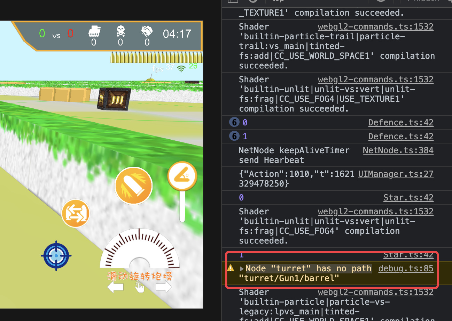Click the count badge beside Defence log 0
This screenshot has width=452, height=321.
pos(234,122)
